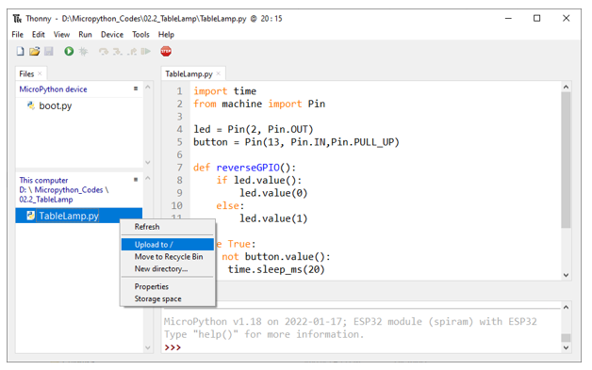This screenshot has height=370, width=592.
Task: Click computer files scrollbar down arrow
Action: point(148,347)
